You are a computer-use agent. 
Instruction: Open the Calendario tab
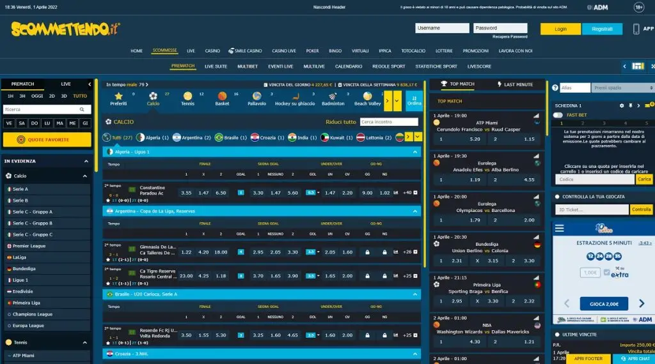point(349,66)
